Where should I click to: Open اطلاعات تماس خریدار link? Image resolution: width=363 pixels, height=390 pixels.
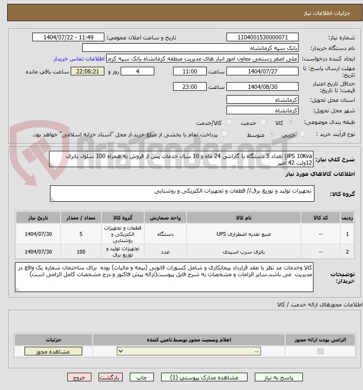[79, 59]
